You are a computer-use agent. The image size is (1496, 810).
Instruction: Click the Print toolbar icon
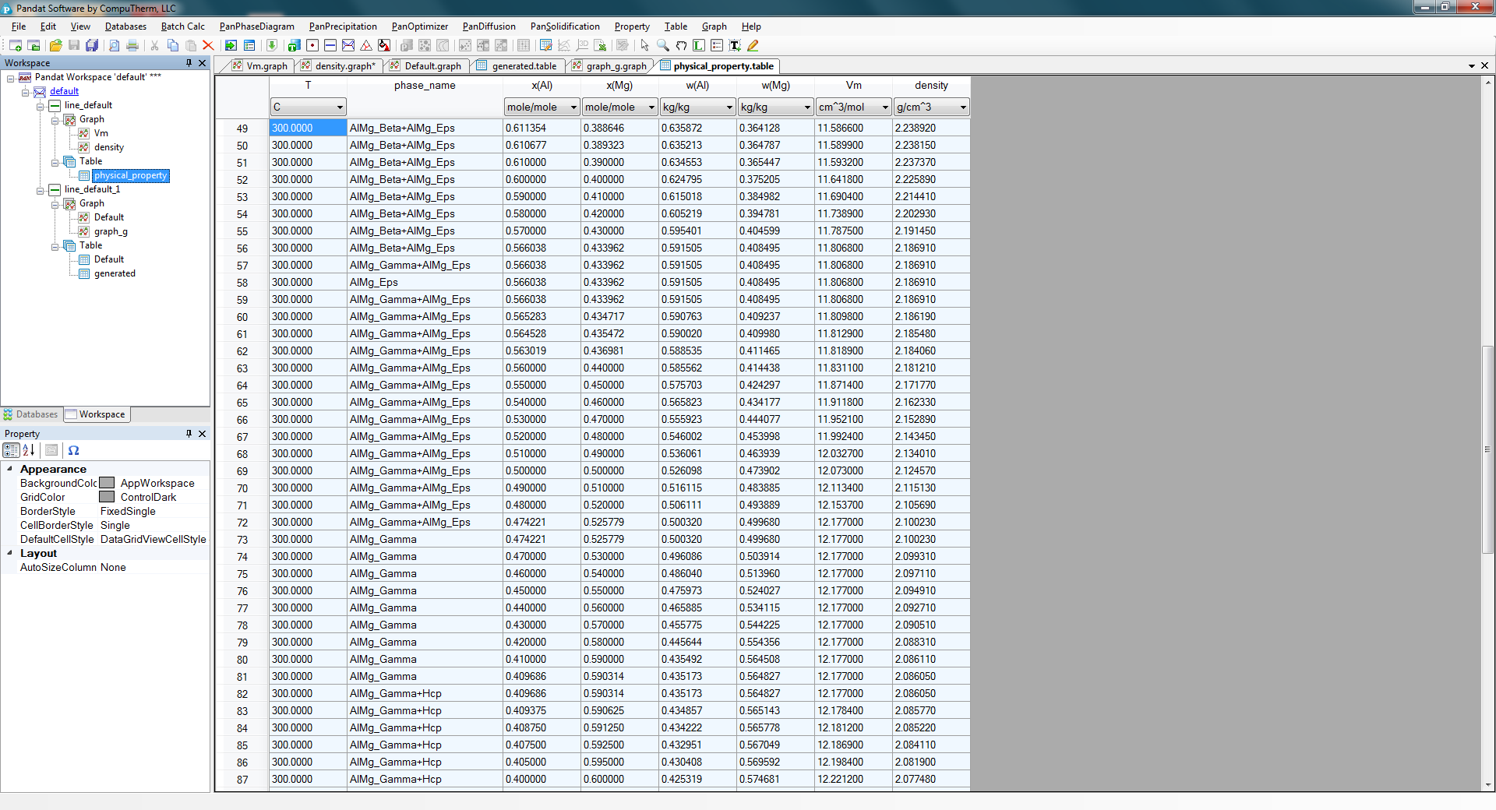132,46
